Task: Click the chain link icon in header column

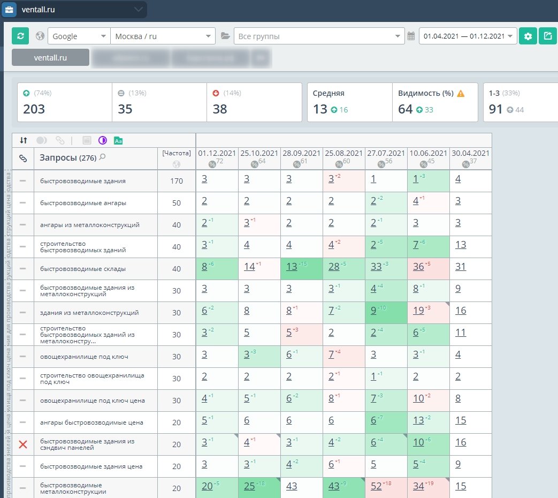Action: [23, 159]
